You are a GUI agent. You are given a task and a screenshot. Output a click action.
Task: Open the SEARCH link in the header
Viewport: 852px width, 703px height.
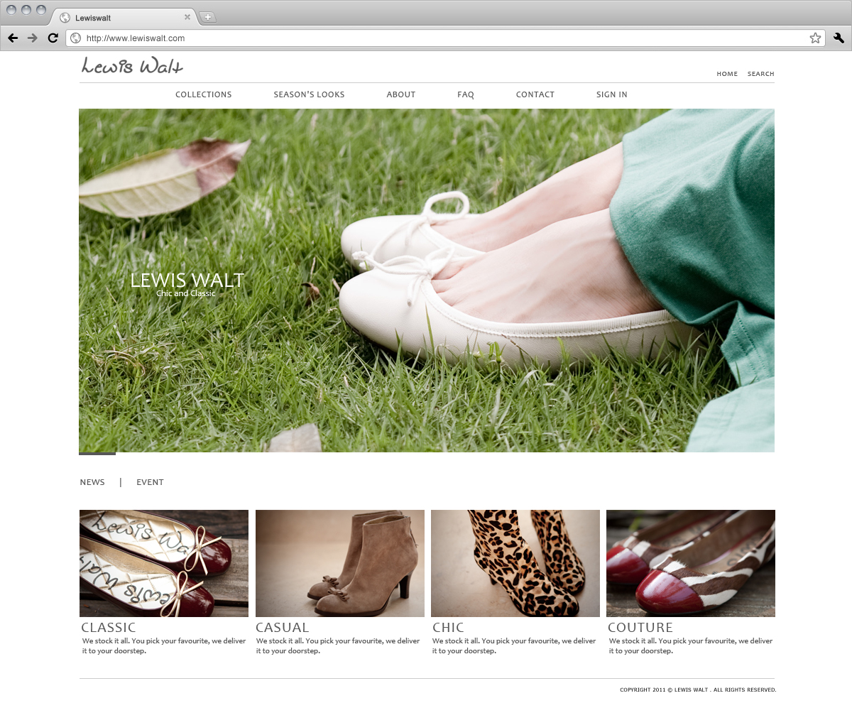pos(760,74)
